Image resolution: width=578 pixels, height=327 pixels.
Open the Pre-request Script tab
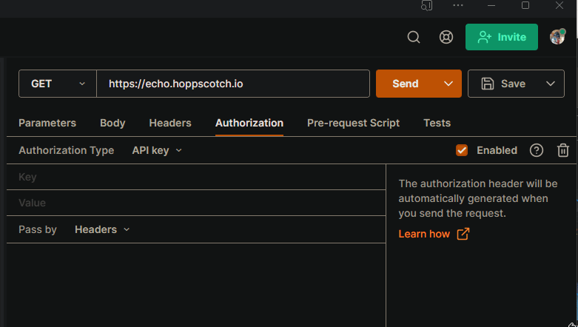pos(353,123)
